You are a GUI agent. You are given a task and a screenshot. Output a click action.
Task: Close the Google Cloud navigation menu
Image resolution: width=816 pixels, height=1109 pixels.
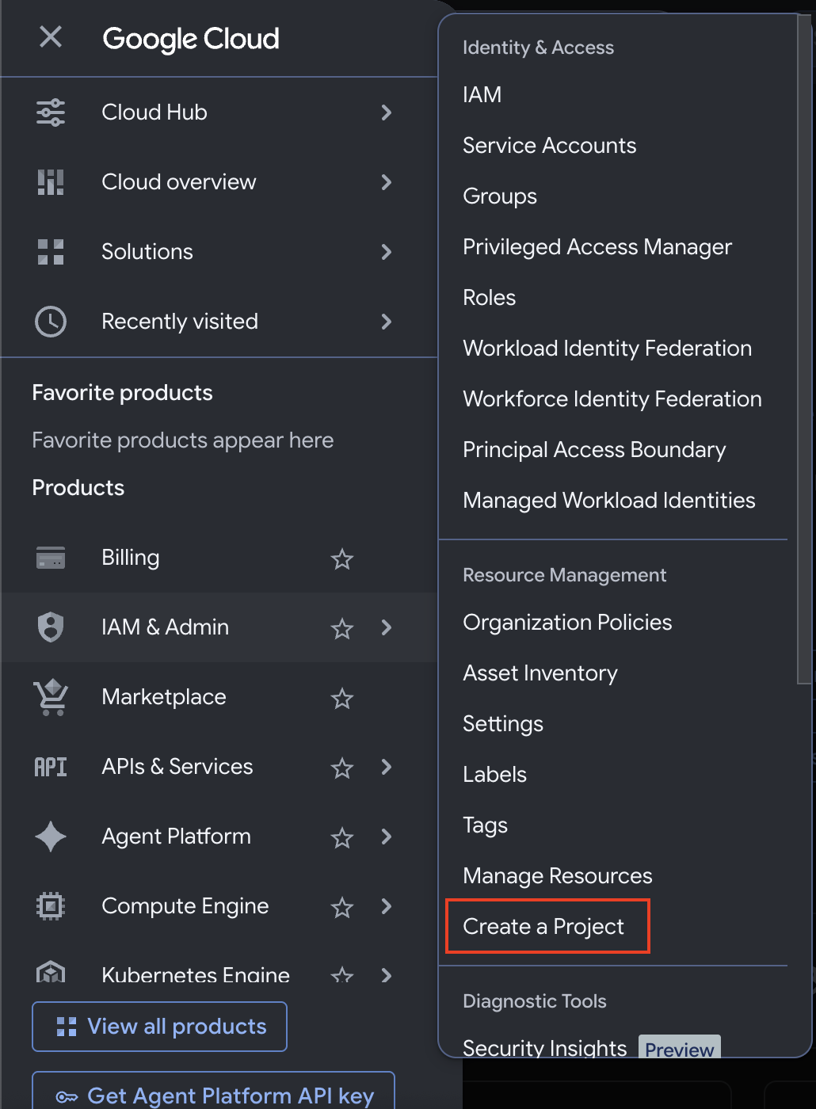click(51, 36)
